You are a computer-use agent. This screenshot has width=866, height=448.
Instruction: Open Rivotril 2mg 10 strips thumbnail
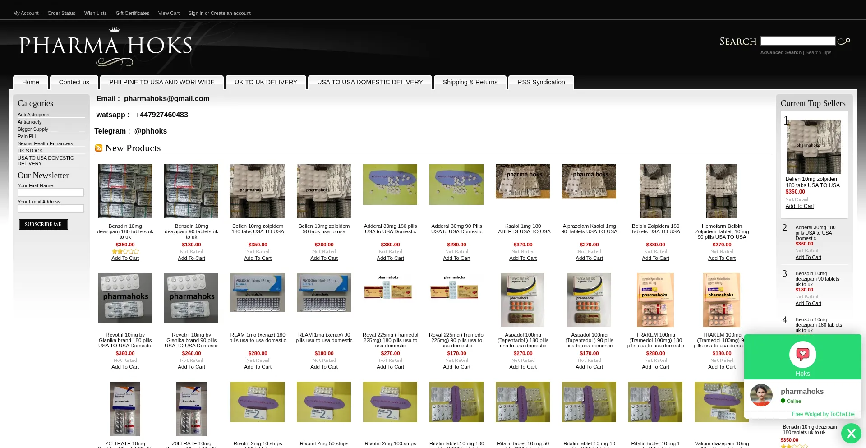pos(258,402)
